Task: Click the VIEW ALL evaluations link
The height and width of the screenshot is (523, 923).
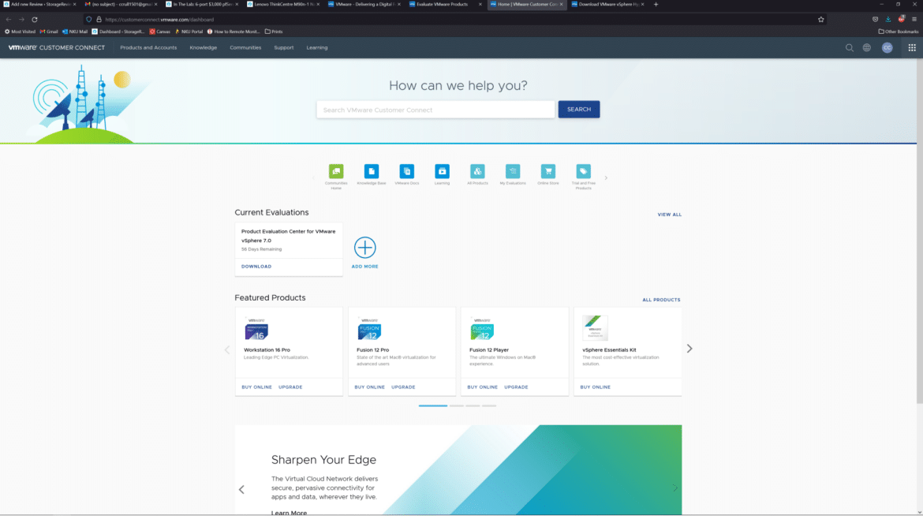Action: pos(669,215)
